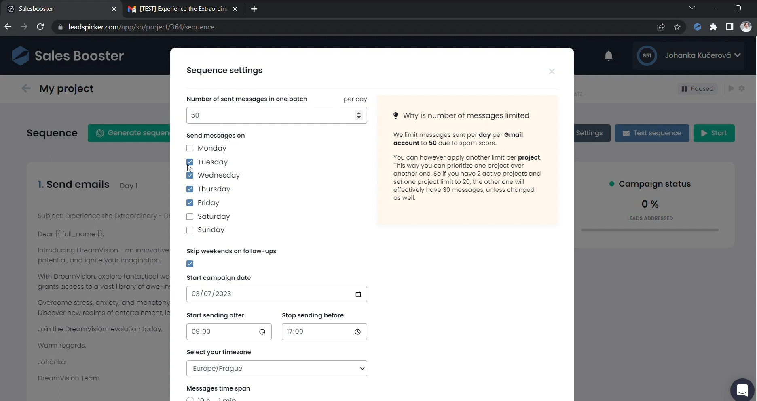The height and width of the screenshot is (401, 757).
Task: Click the project settings gear icon
Action: point(742,88)
